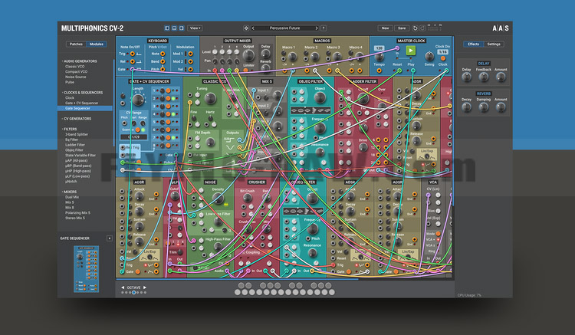Viewport: 575px width, 335px height.
Task: Collapse the Filters category
Action: tap(70, 129)
